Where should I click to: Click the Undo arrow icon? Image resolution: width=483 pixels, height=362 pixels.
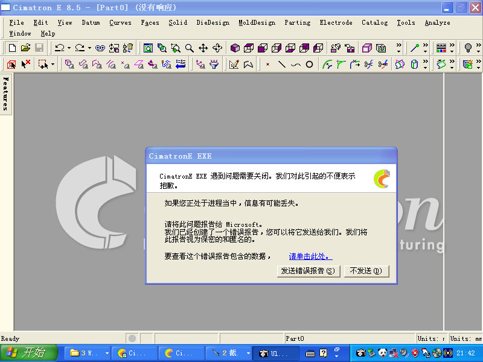[x=59, y=48]
